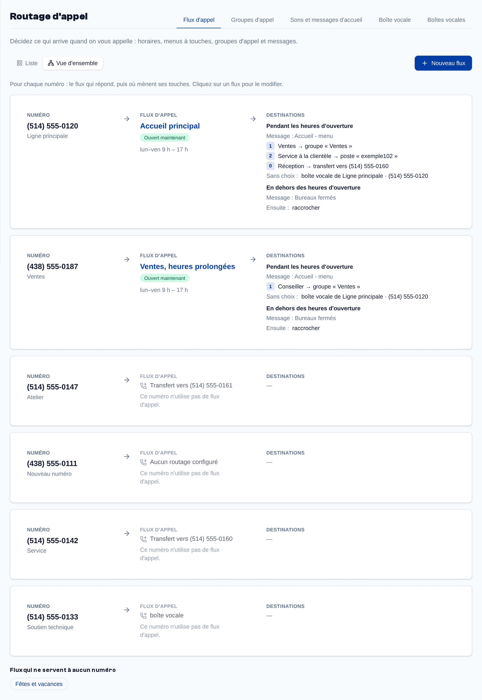Click the arrow icon after number (514) 555-0120
The height and width of the screenshot is (700, 482).
tap(127, 119)
